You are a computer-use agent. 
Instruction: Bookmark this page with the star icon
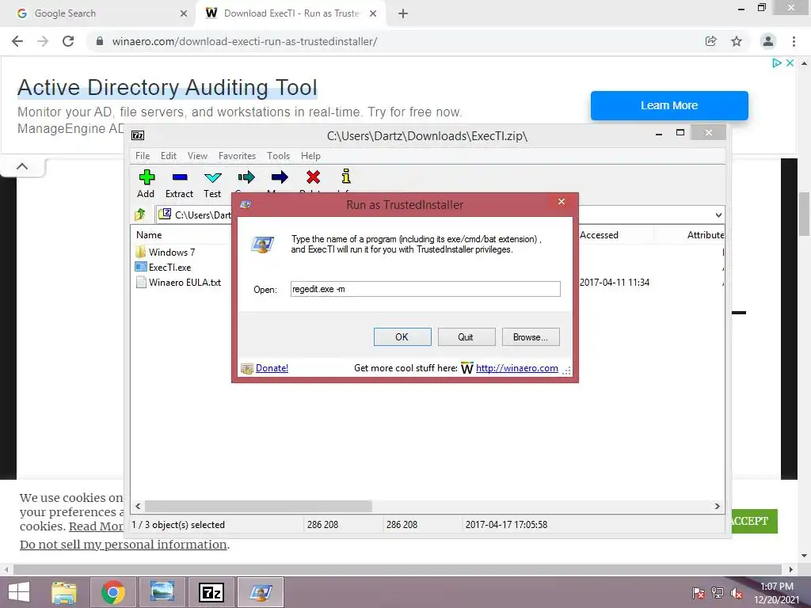point(737,41)
